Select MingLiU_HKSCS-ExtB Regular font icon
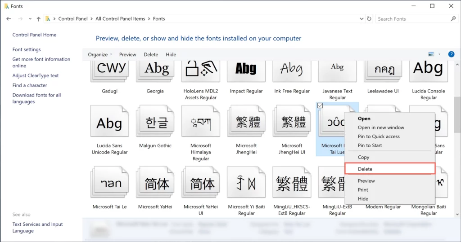This screenshot has width=461, height=242. click(x=292, y=182)
